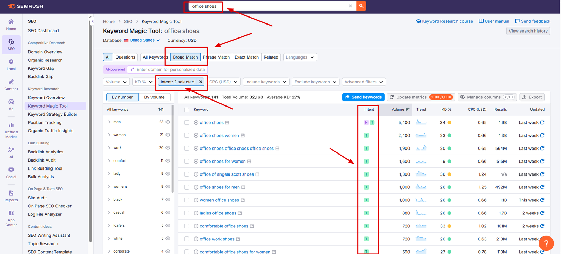Open the Languages dropdown
This screenshot has height=254, width=561.
point(300,57)
